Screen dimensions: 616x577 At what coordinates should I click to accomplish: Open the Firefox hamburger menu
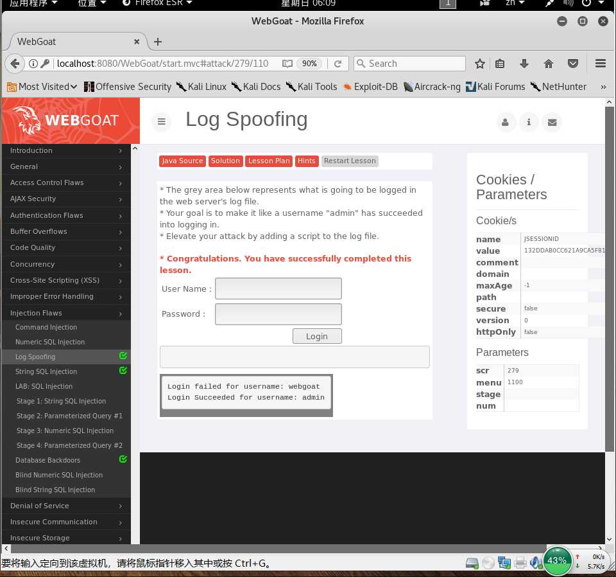[600, 64]
